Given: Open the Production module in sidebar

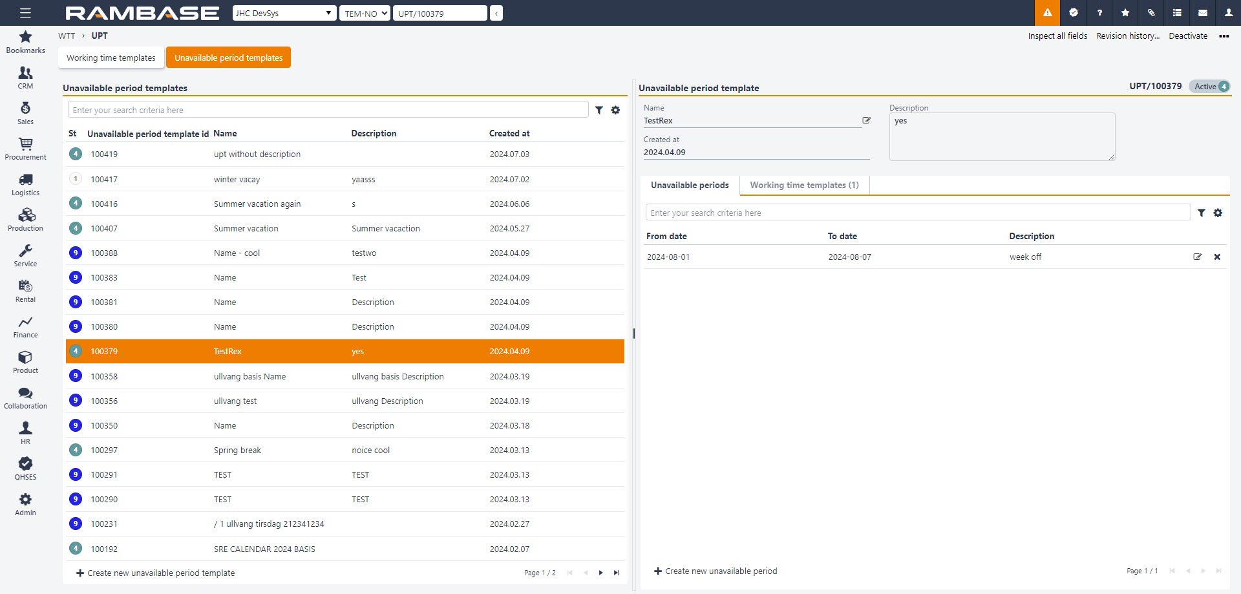Looking at the screenshot, I should pos(25,220).
